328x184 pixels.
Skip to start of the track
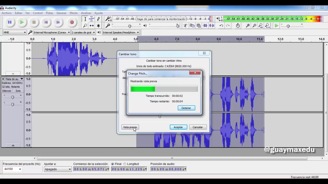click(x=46, y=22)
